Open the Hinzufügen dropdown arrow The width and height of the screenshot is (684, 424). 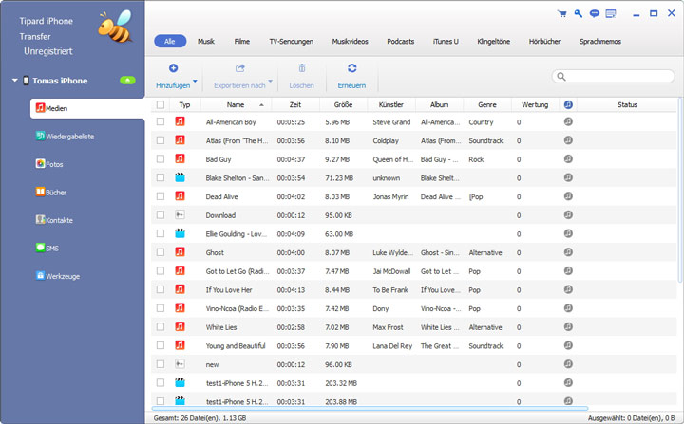point(195,81)
